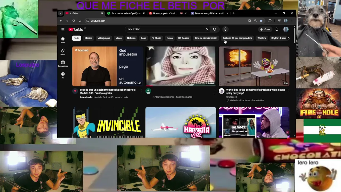View site information icon next to youtube.com
Screen dimensions: 341x192
87,21
